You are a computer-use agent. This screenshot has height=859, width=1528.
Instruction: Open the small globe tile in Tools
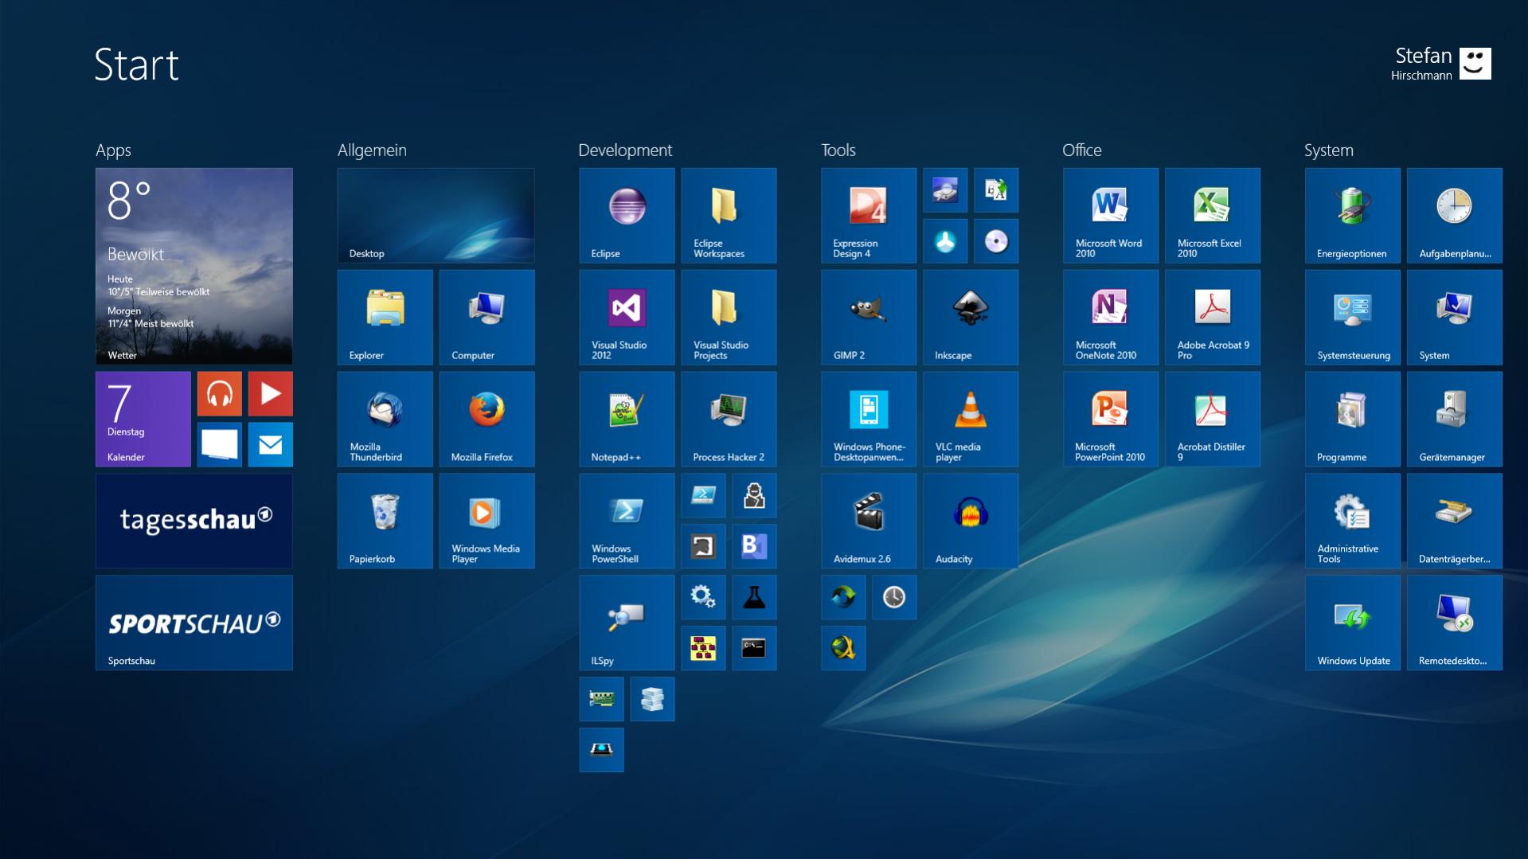click(x=844, y=648)
